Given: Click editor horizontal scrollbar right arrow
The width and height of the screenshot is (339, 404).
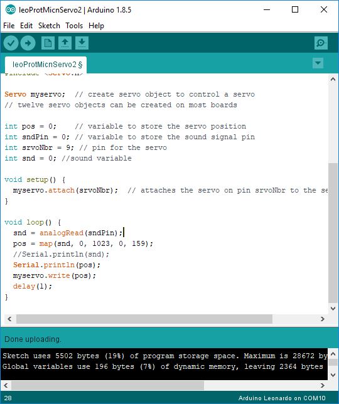Looking at the screenshot, I should click(323, 319).
